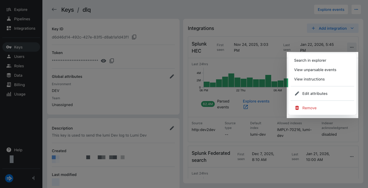The height and width of the screenshot is (188, 368).
Task: Select Search in explorer from menu
Action: (310, 60)
